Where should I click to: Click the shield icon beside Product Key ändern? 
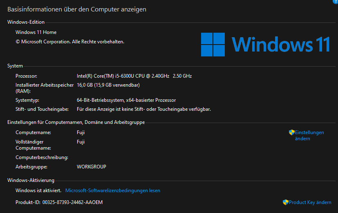(285, 202)
